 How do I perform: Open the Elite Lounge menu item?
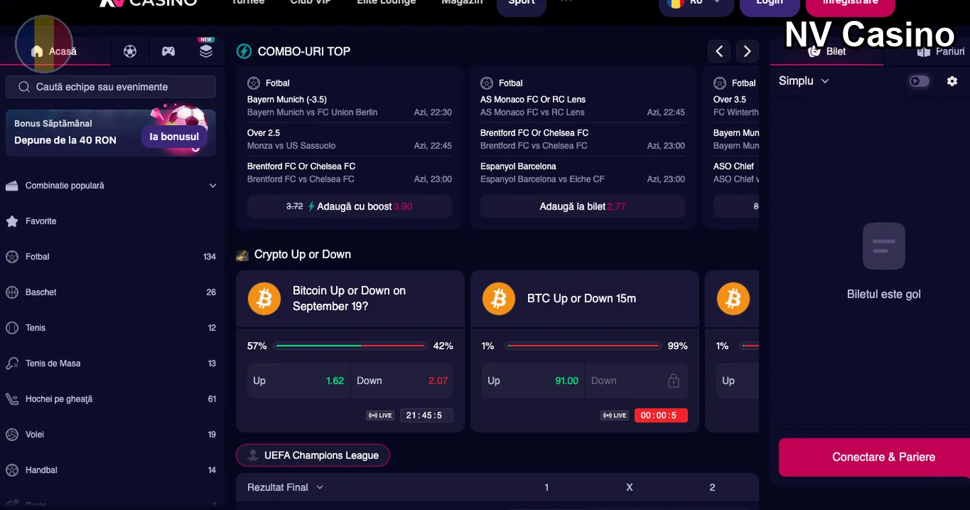tap(386, 3)
